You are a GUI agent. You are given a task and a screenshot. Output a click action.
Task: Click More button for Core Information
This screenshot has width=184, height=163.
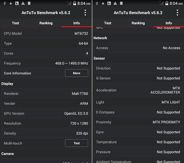coord(76,73)
